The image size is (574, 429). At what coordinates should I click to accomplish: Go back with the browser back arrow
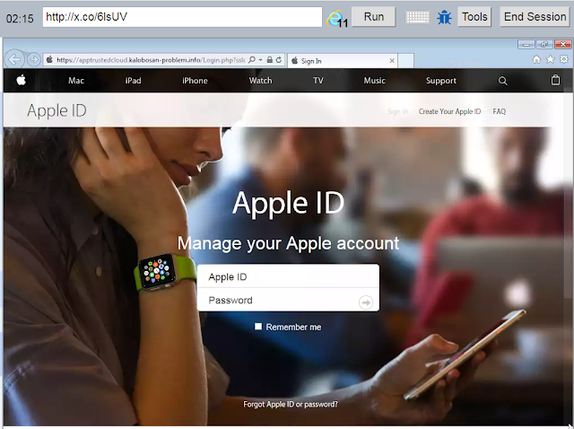(x=14, y=59)
